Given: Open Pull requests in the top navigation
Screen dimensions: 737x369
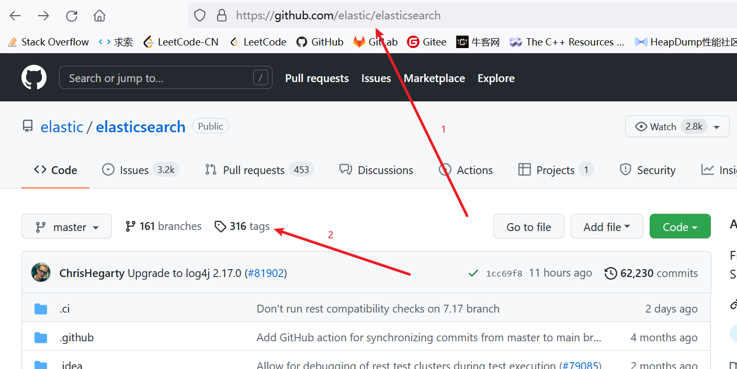Looking at the screenshot, I should point(317,78).
